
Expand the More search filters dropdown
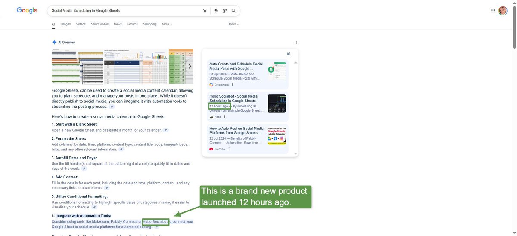[167, 24]
